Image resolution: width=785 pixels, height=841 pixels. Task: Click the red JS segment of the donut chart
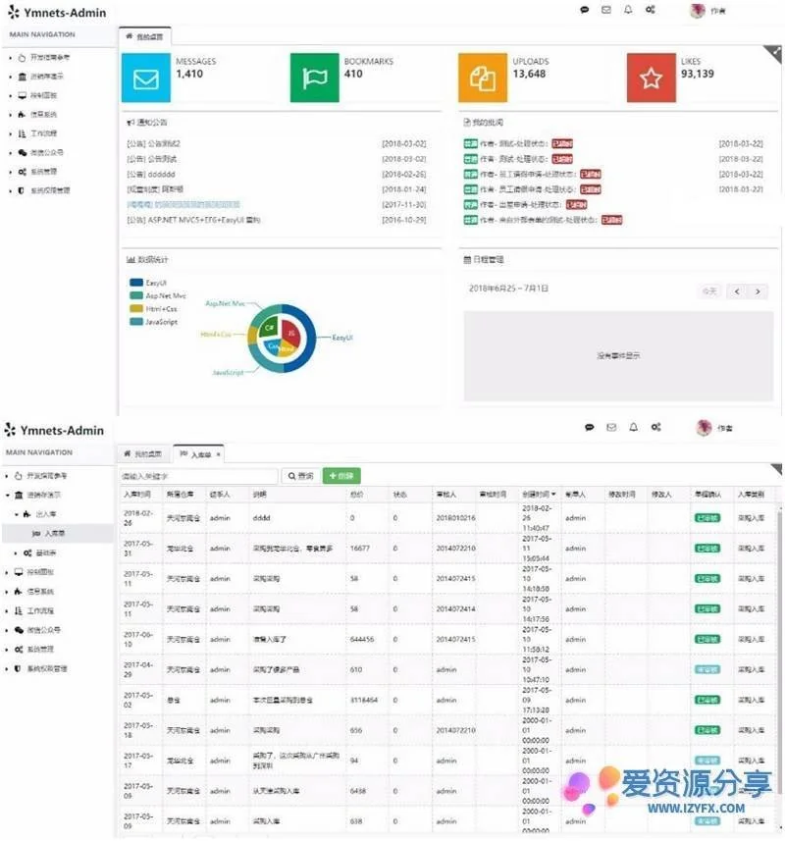click(x=291, y=334)
